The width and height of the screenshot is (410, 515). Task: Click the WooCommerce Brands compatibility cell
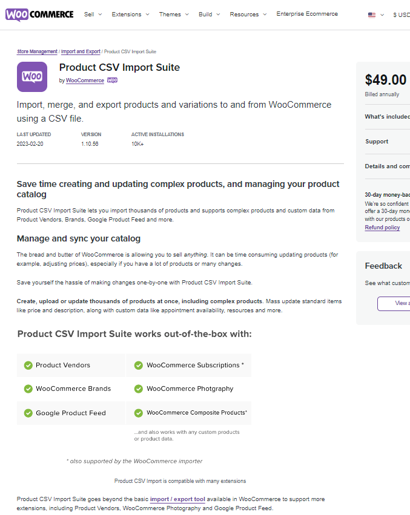(71, 389)
